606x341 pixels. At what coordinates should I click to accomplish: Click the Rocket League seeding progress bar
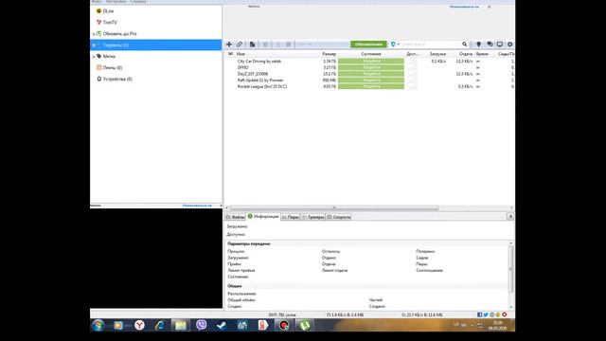(x=371, y=86)
